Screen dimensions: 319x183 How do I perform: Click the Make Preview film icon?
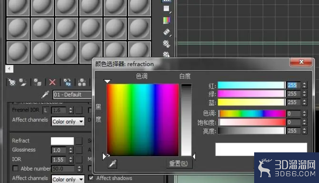166,32
